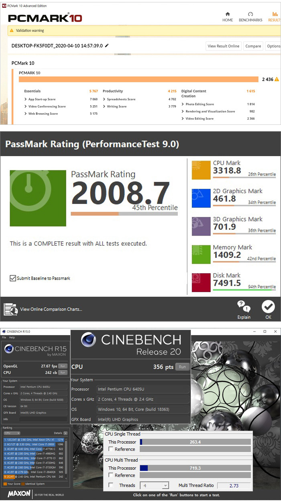Viewport: 281px width, 501px height.
Task: Open View Online Comparison Charts link
Action: [x=51, y=309]
